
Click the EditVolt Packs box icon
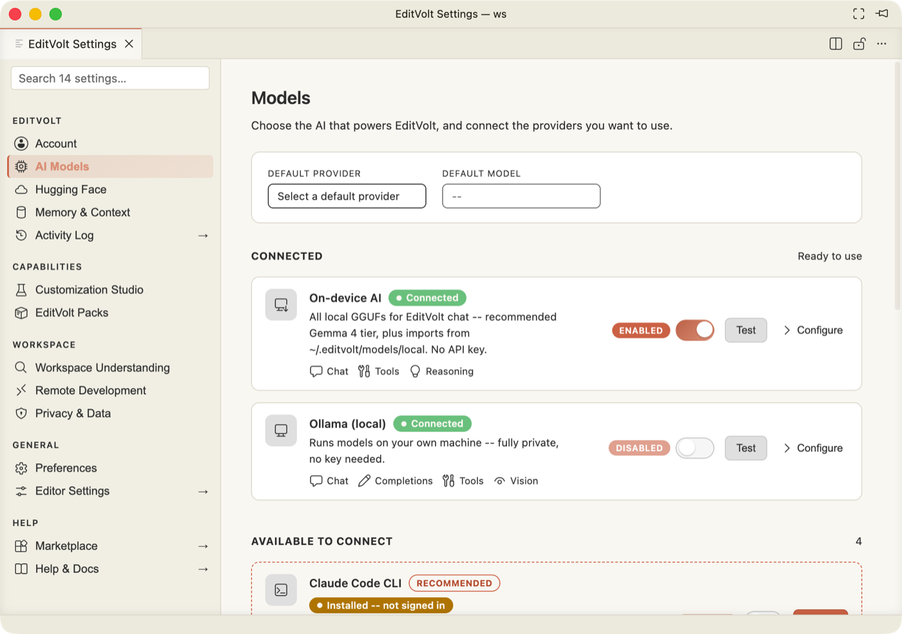(x=21, y=312)
